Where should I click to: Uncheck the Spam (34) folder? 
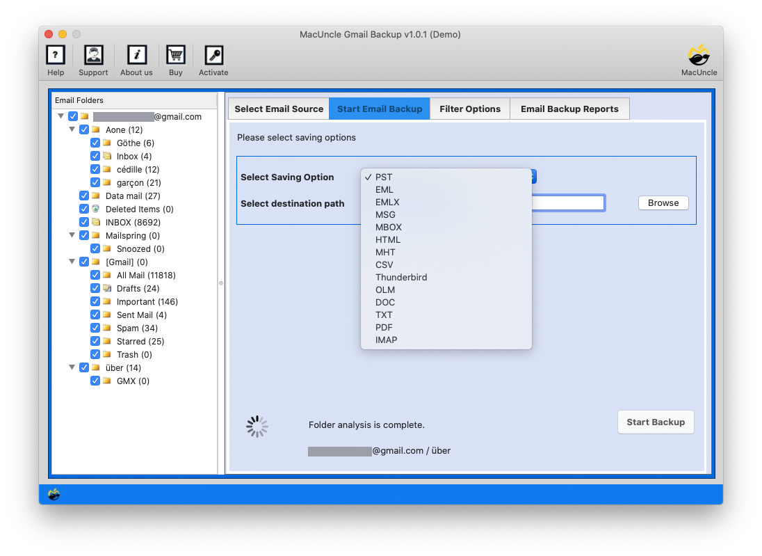click(x=95, y=328)
